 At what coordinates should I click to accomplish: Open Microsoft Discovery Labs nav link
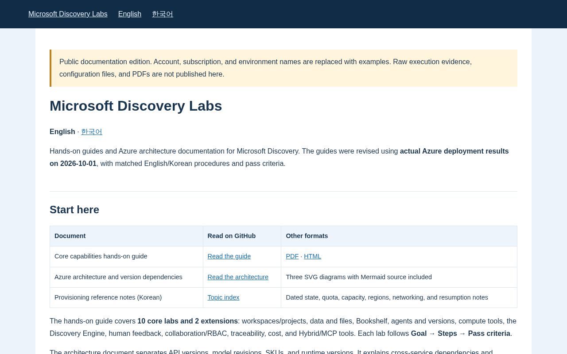(x=68, y=14)
